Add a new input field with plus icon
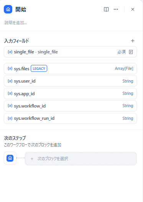 click(133, 41)
